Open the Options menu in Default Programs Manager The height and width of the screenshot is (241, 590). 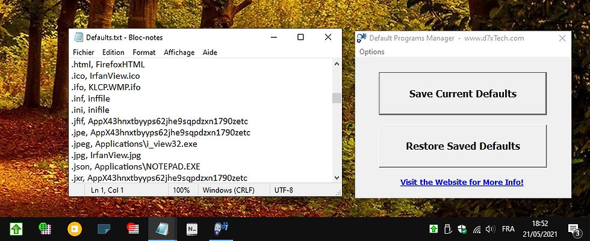[x=372, y=52]
